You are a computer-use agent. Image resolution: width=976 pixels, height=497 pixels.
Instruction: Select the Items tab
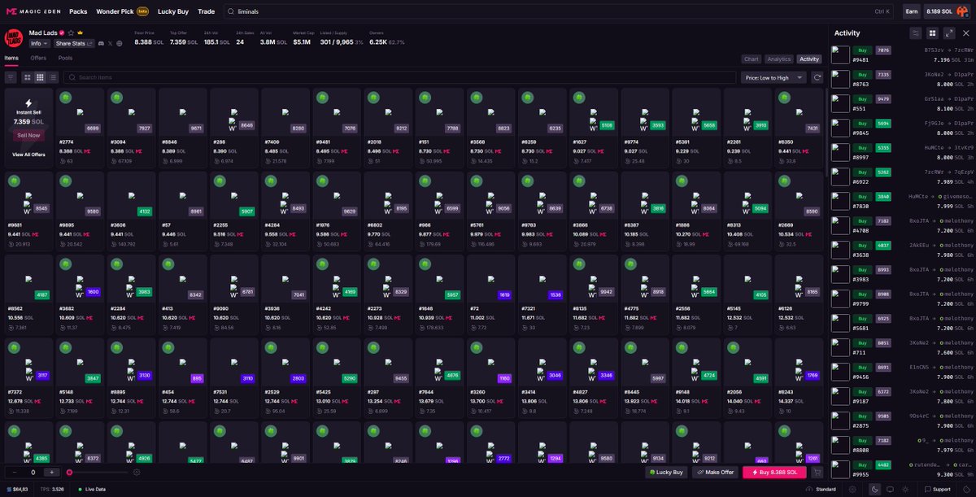coord(11,58)
